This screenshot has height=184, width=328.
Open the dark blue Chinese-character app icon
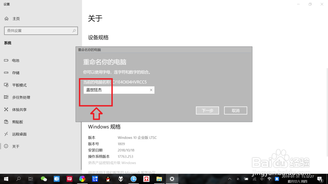click(95, 179)
